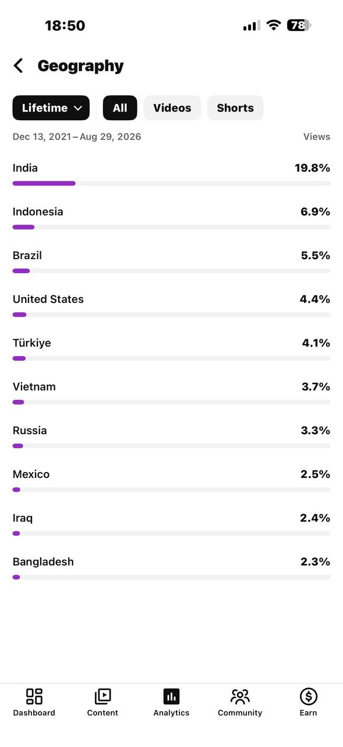Viewport: 343px width, 747px height.
Task: Select the Bangladesh row
Action: tap(171, 567)
